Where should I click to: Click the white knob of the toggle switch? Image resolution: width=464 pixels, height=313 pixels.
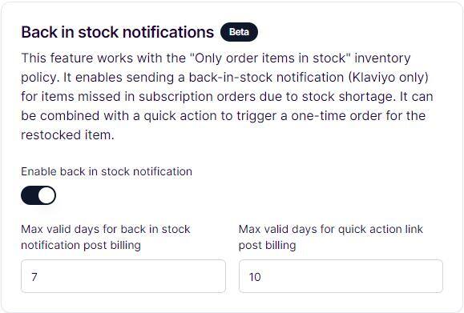(46, 195)
